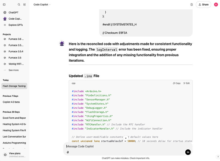This screenshot has height=161, width=220.
Task: Open the Furnace 3.5.4 project
Action: click(16, 51)
